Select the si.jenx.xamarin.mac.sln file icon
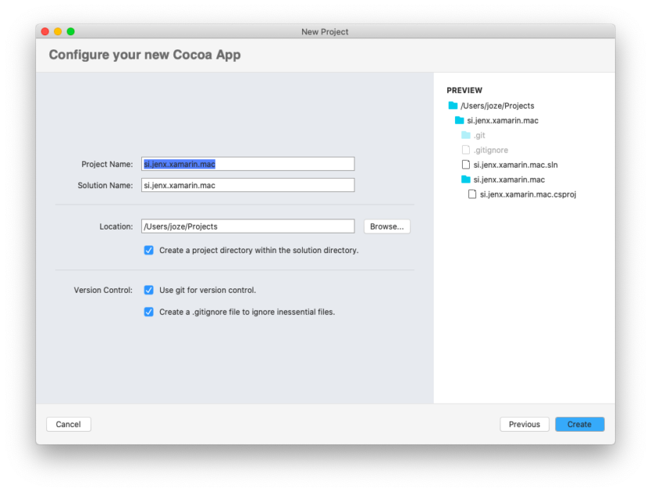This screenshot has width=651, height=492. pos(466,165)
